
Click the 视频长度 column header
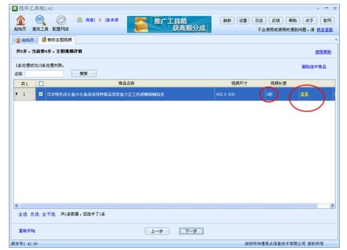282,83
